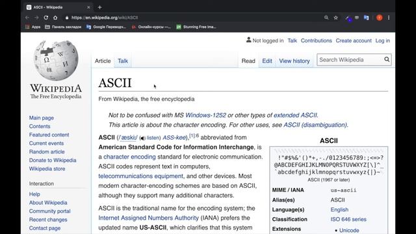The height and width of the screenshot is (234, 416).
Task: Go back with the browser back arrow
Action: click(x=27, y=18)
